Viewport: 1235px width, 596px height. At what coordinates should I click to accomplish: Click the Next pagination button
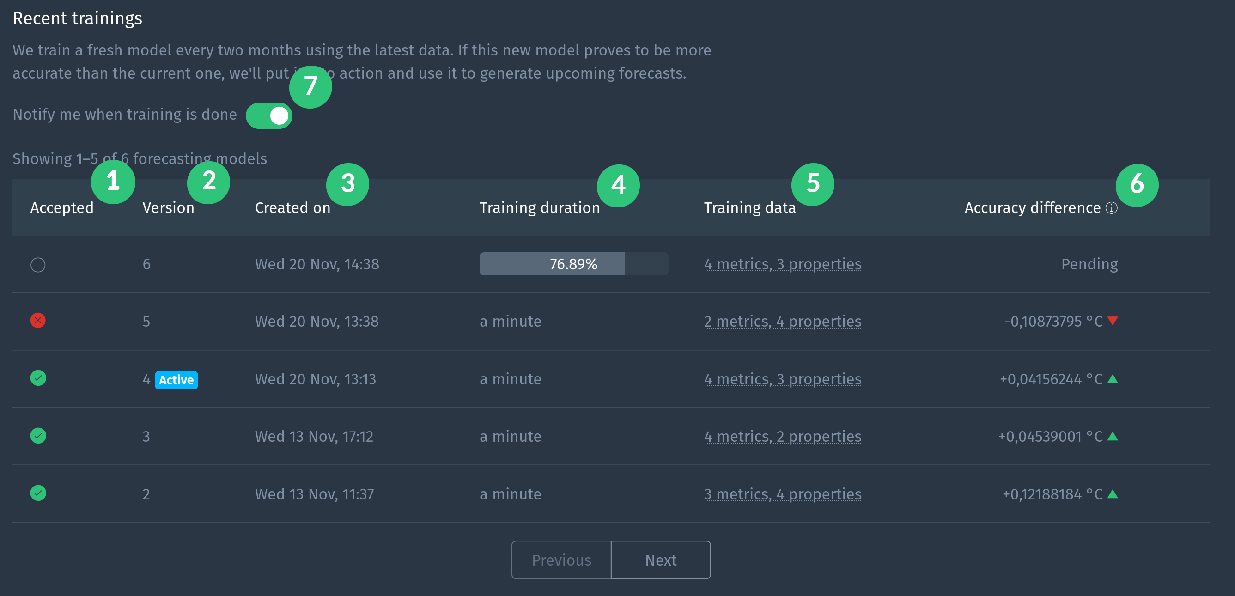point(661,560)
